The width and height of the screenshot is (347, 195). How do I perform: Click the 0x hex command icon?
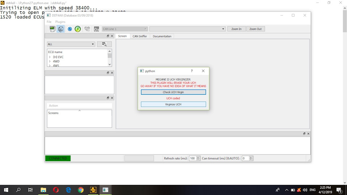click(x=97, y=29)
